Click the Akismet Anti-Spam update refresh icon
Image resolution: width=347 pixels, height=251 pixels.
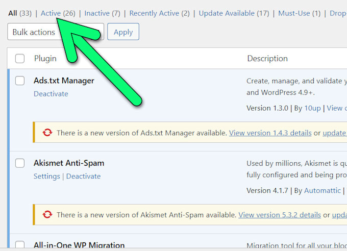click(47, 215)
